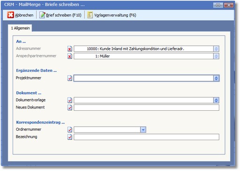Click checkmark icon next to Neues Dokument
240x171 pixels.
click(70, 107)
